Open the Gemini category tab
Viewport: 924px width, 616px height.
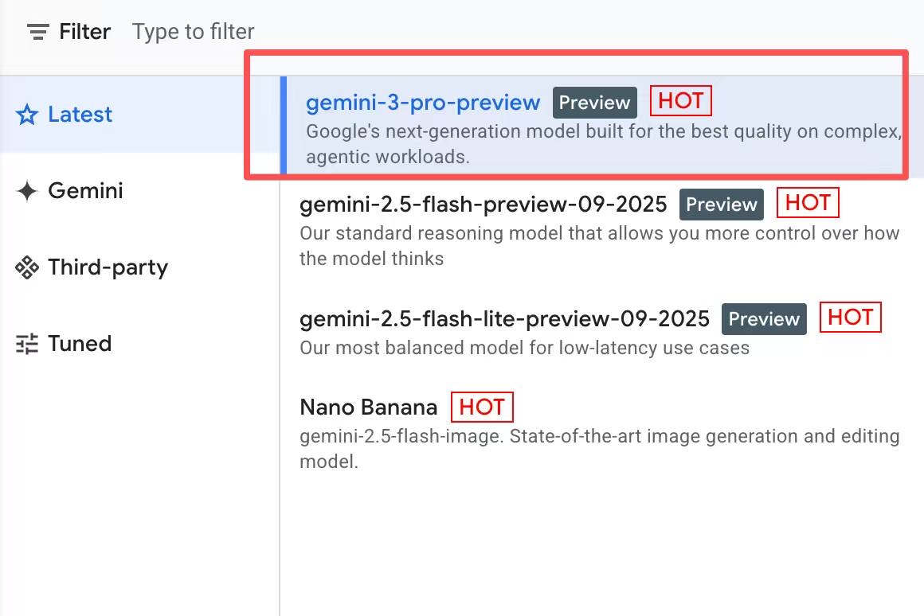pyautogui.click(x=85, y=191)
